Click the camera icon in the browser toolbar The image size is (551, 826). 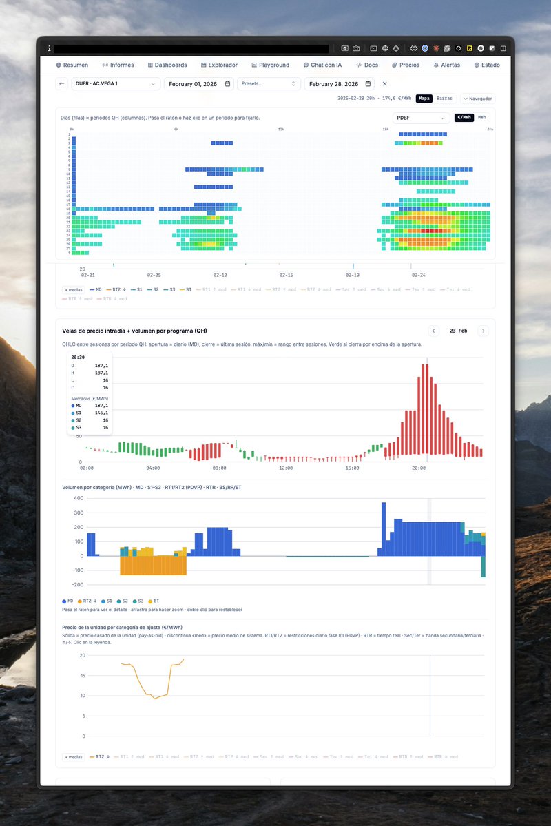[x=356, y=48]
